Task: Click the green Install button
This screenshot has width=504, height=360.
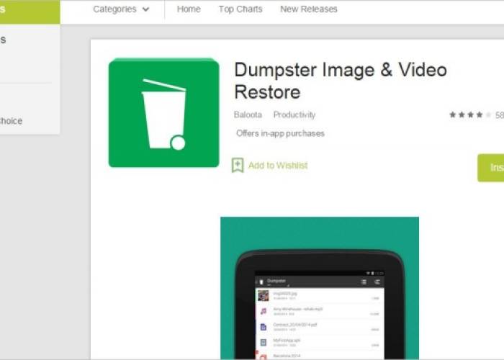Action: tap(490, 168)
